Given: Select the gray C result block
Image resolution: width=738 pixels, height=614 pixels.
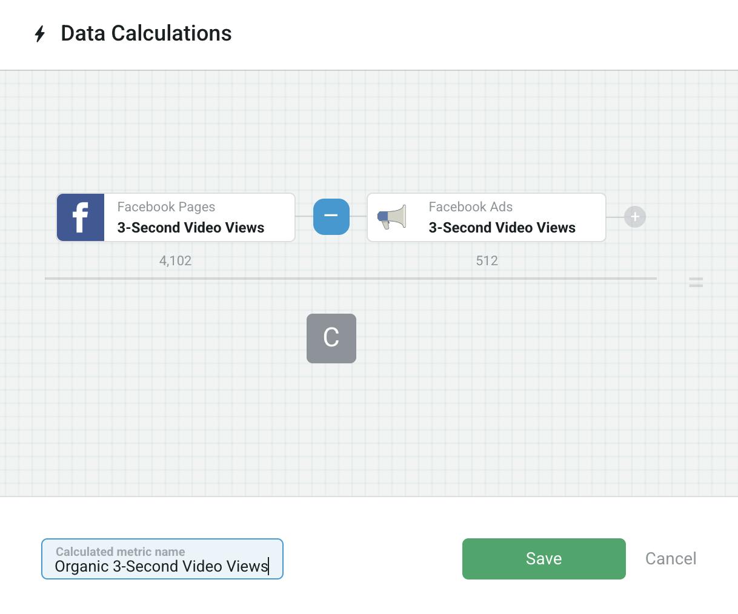Looking at the screenshot, I should (x=331, y=338).
